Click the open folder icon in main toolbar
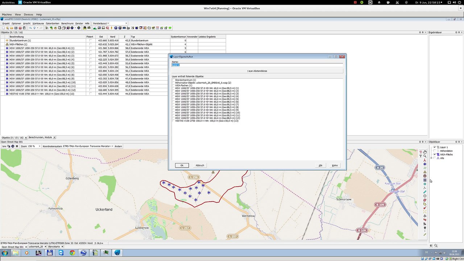464x261 pixels. click(x=12, y=28)
